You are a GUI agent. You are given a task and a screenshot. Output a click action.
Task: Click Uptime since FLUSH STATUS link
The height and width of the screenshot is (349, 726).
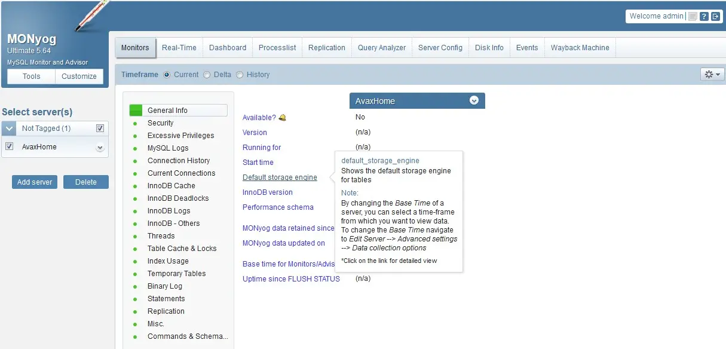point(291,279)
